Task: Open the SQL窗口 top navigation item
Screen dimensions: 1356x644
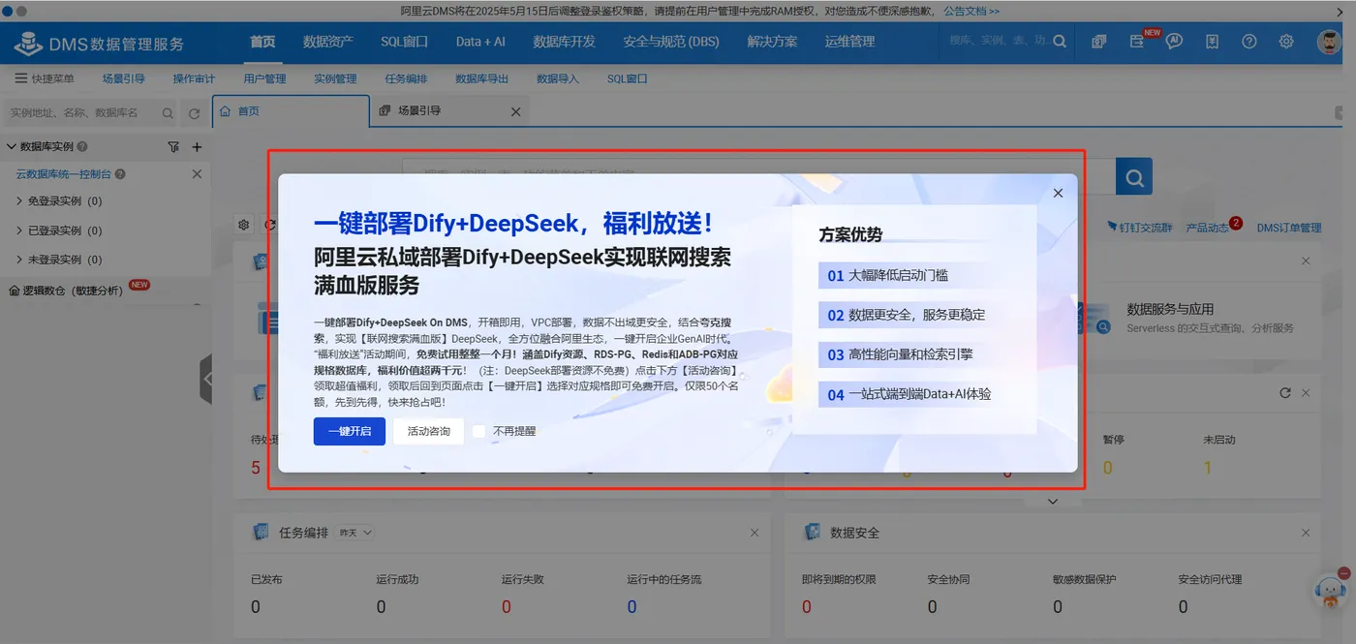Action: (404, 42)
